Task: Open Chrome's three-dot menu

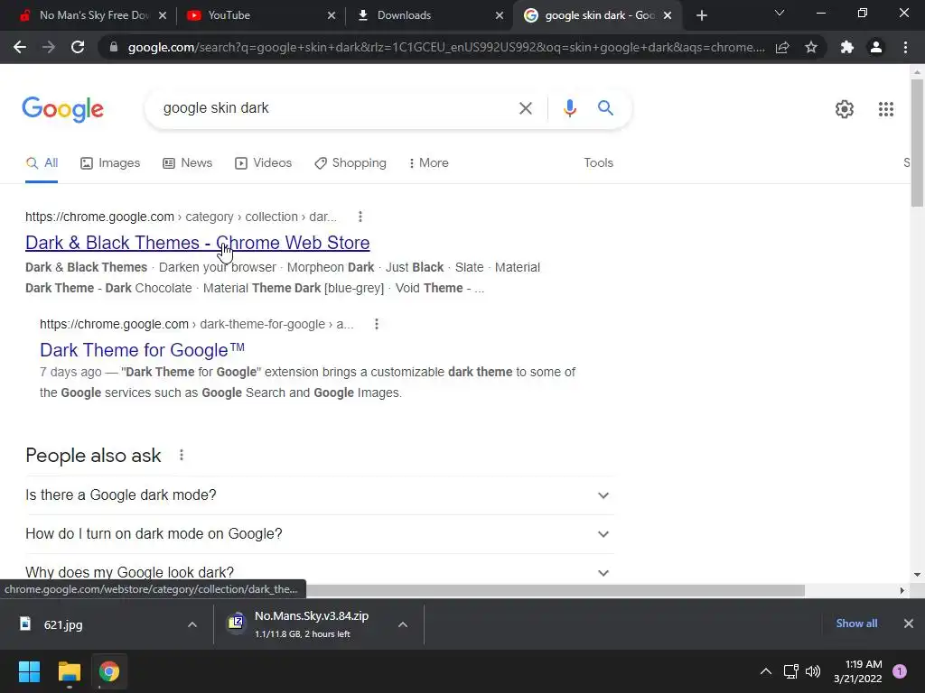Action: [x=905, y=47]
